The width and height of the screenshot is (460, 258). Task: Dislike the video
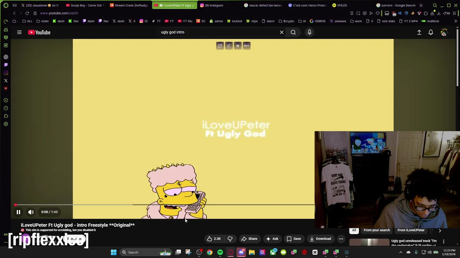coord(230,239)
